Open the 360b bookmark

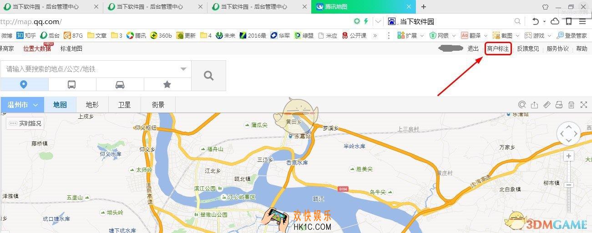pos(161,35)
